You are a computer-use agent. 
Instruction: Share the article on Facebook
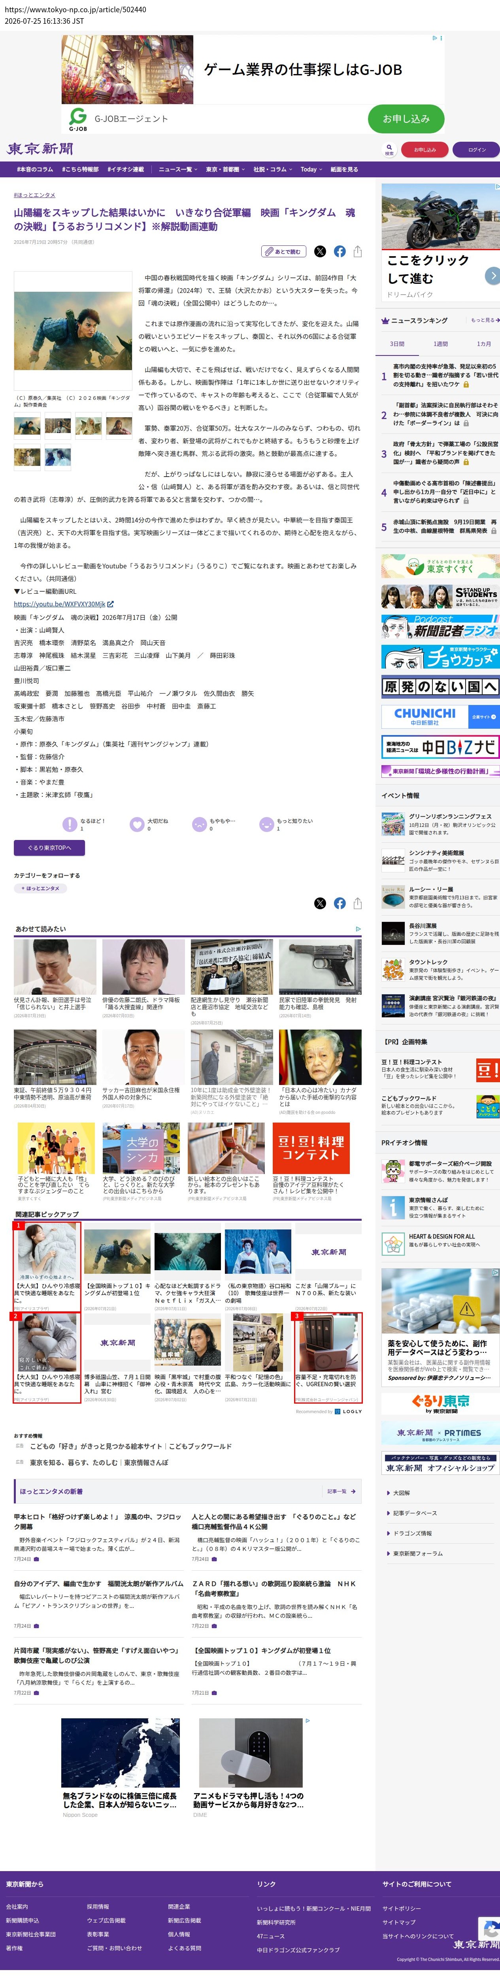(x=339, y=252)
